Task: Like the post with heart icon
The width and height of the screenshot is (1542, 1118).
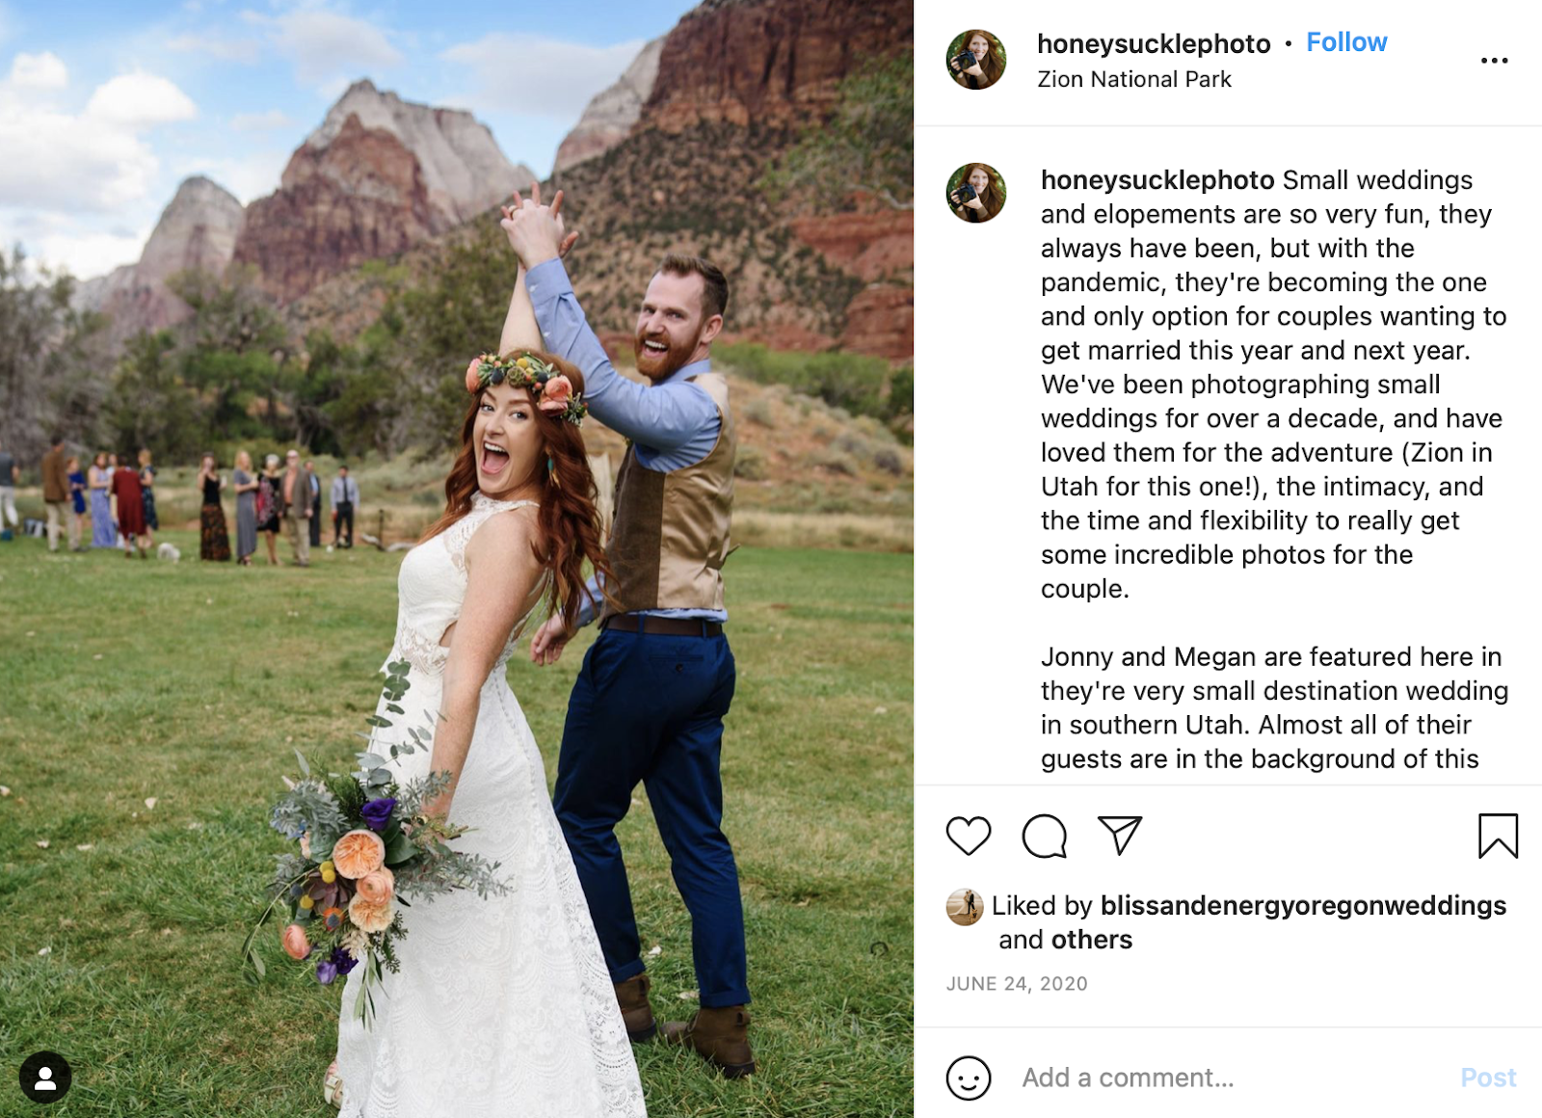Action: [968, 836]
